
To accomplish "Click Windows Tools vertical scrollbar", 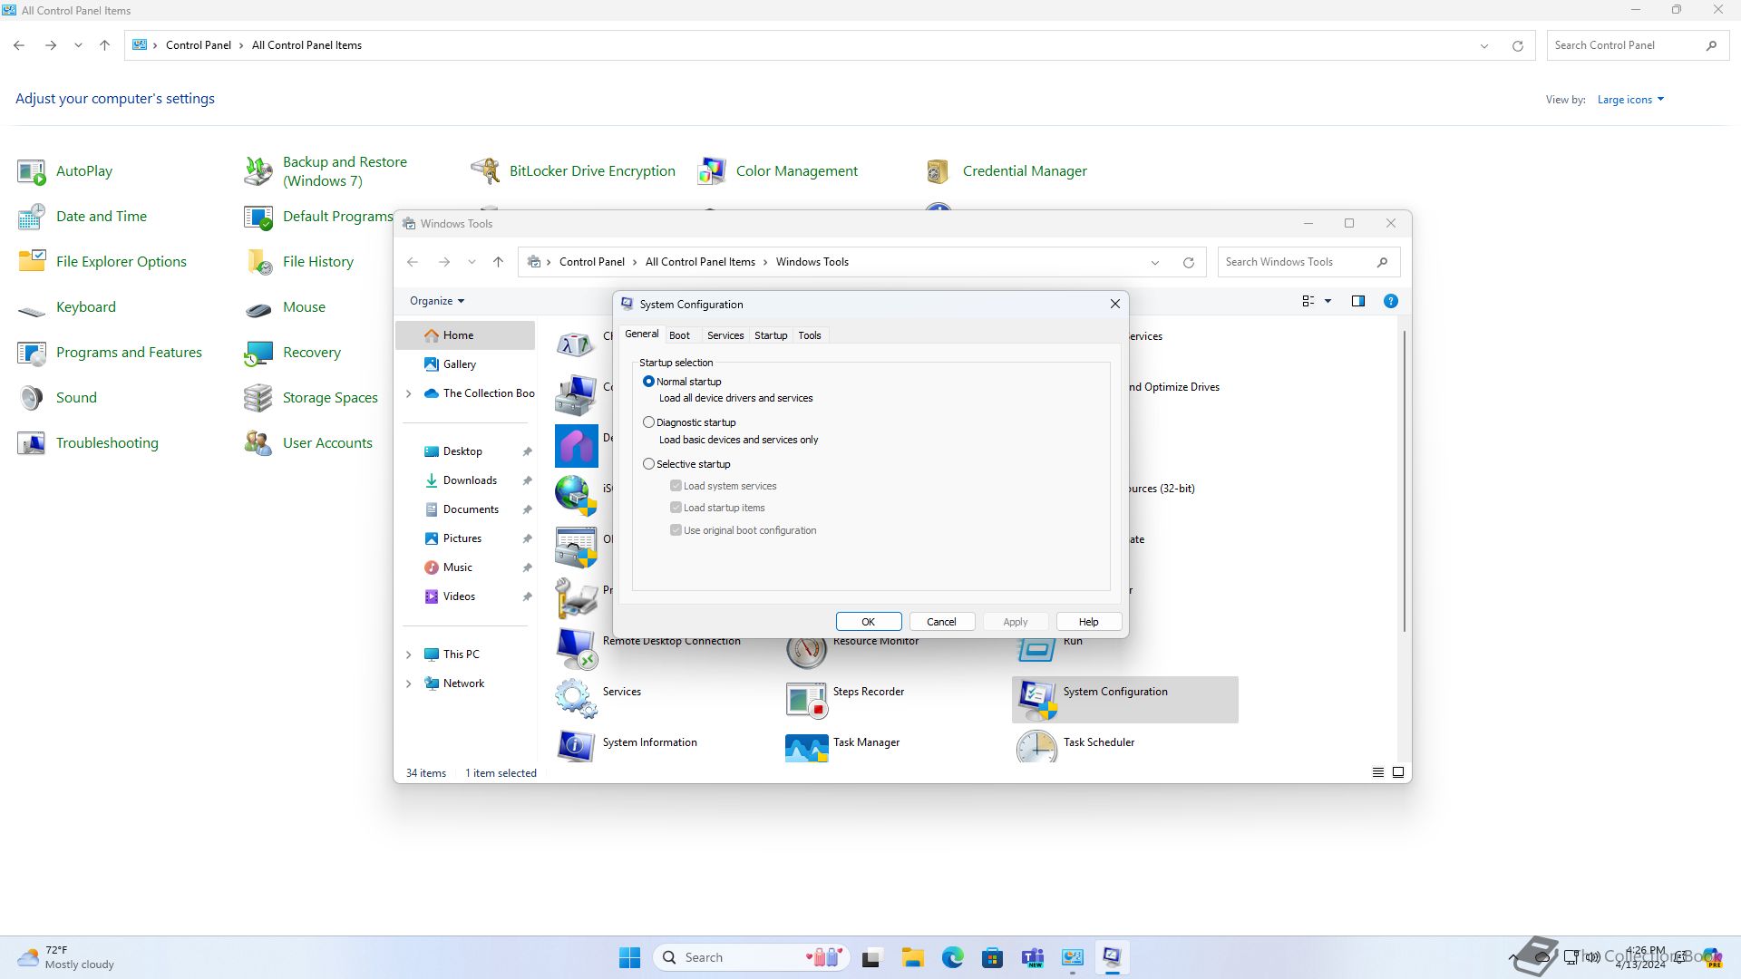I will (x=1405, y=481).
